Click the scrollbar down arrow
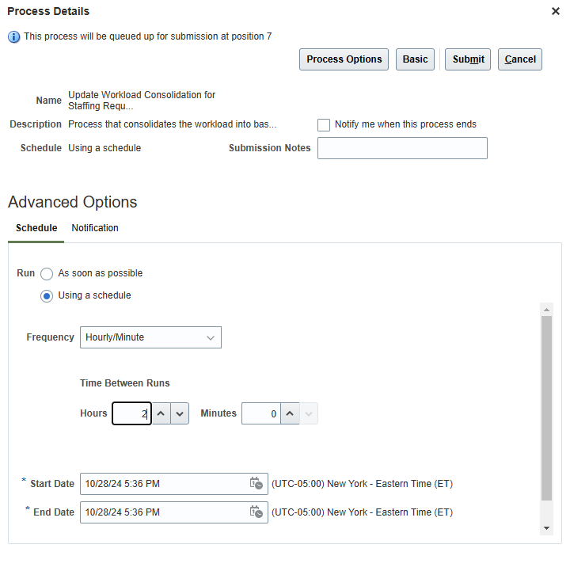This screenshot has height=571, width=570. coord(546,528)
